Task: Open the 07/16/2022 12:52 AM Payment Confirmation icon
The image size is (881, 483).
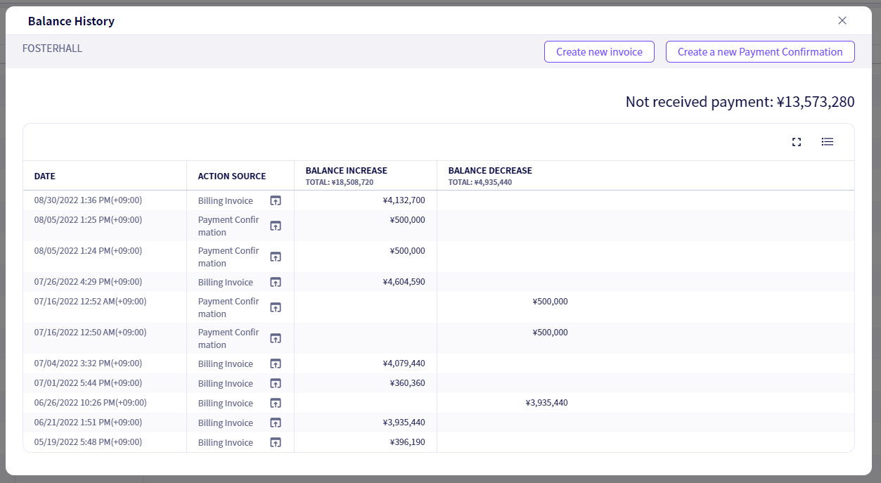Action: (276, 308)
